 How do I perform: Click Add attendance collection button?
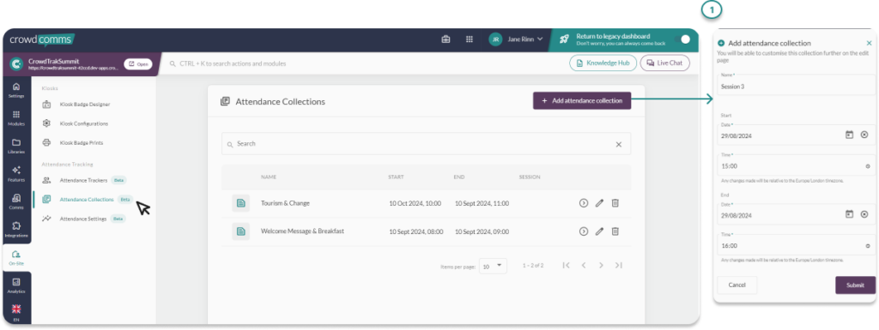coord(582,100)
